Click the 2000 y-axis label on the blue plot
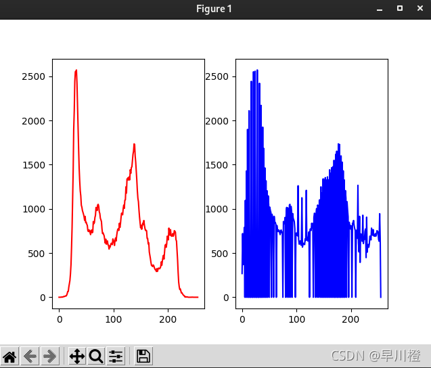Image resolution: width=431 pixels, height=368 pixels. click(217, 121)
